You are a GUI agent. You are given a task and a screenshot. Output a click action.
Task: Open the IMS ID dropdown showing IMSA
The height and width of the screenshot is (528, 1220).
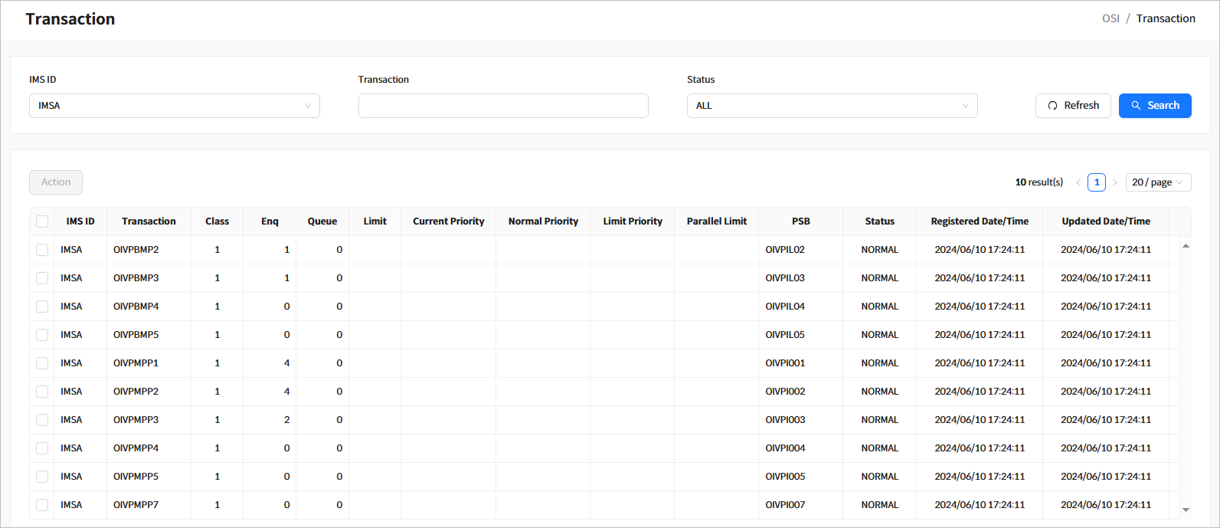click(174, 106)
